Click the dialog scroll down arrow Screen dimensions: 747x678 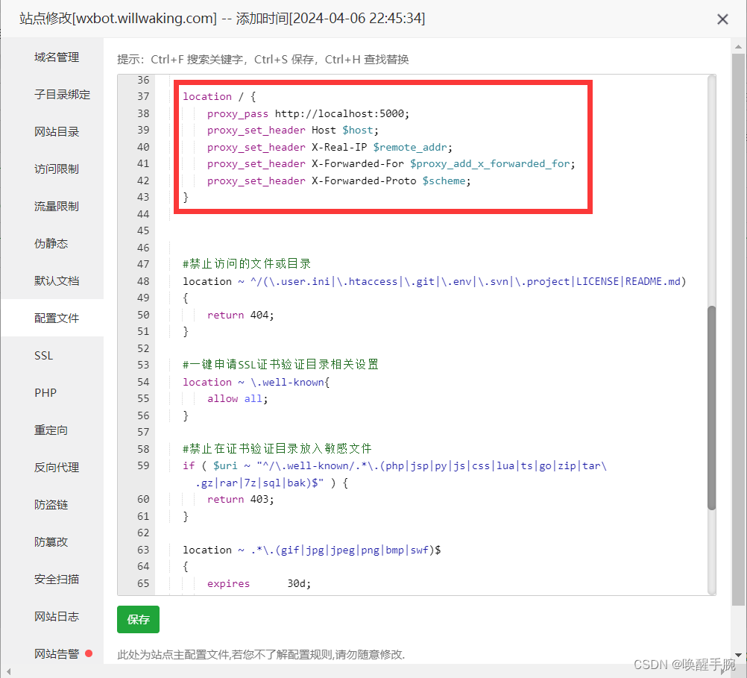click(738, 655)
